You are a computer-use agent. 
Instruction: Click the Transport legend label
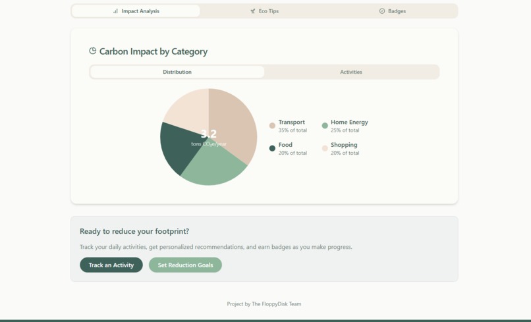point(292,122)
